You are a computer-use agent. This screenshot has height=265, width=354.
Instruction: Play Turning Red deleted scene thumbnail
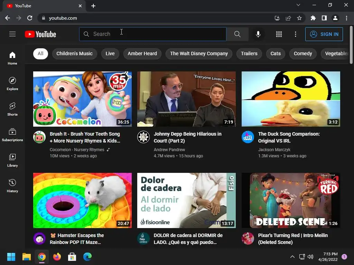coord(291,200)
